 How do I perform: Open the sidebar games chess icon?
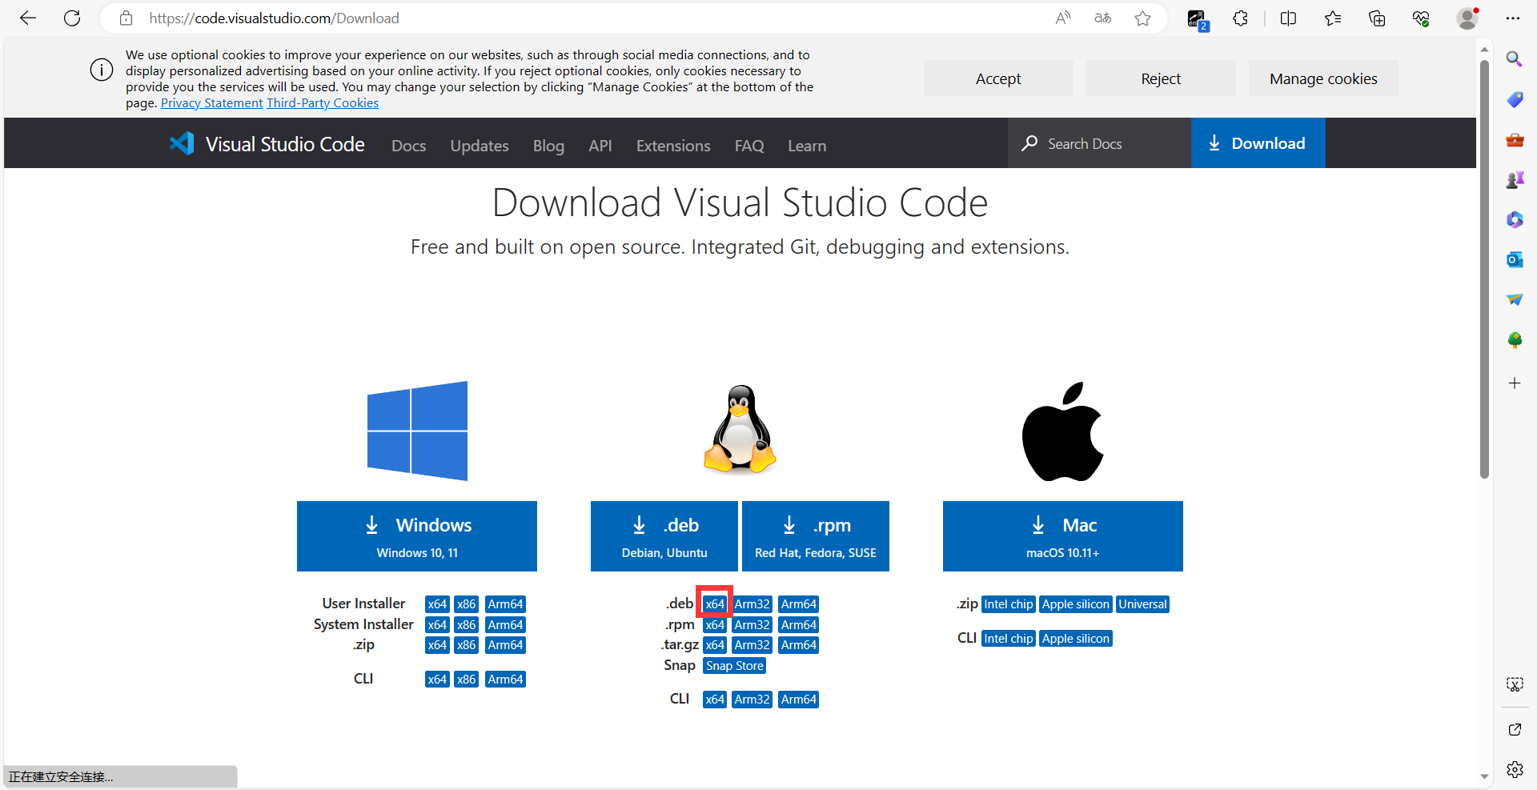point(1515,180)
